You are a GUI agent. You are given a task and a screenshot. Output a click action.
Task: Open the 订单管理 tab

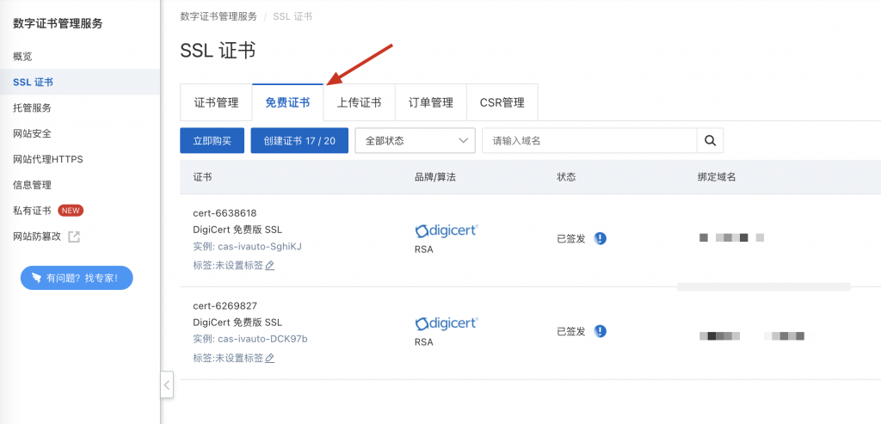click(x=430, y=102)
